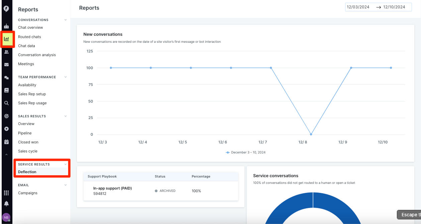Click the Percentage column header
421x224 pixels.
[201, 176]
